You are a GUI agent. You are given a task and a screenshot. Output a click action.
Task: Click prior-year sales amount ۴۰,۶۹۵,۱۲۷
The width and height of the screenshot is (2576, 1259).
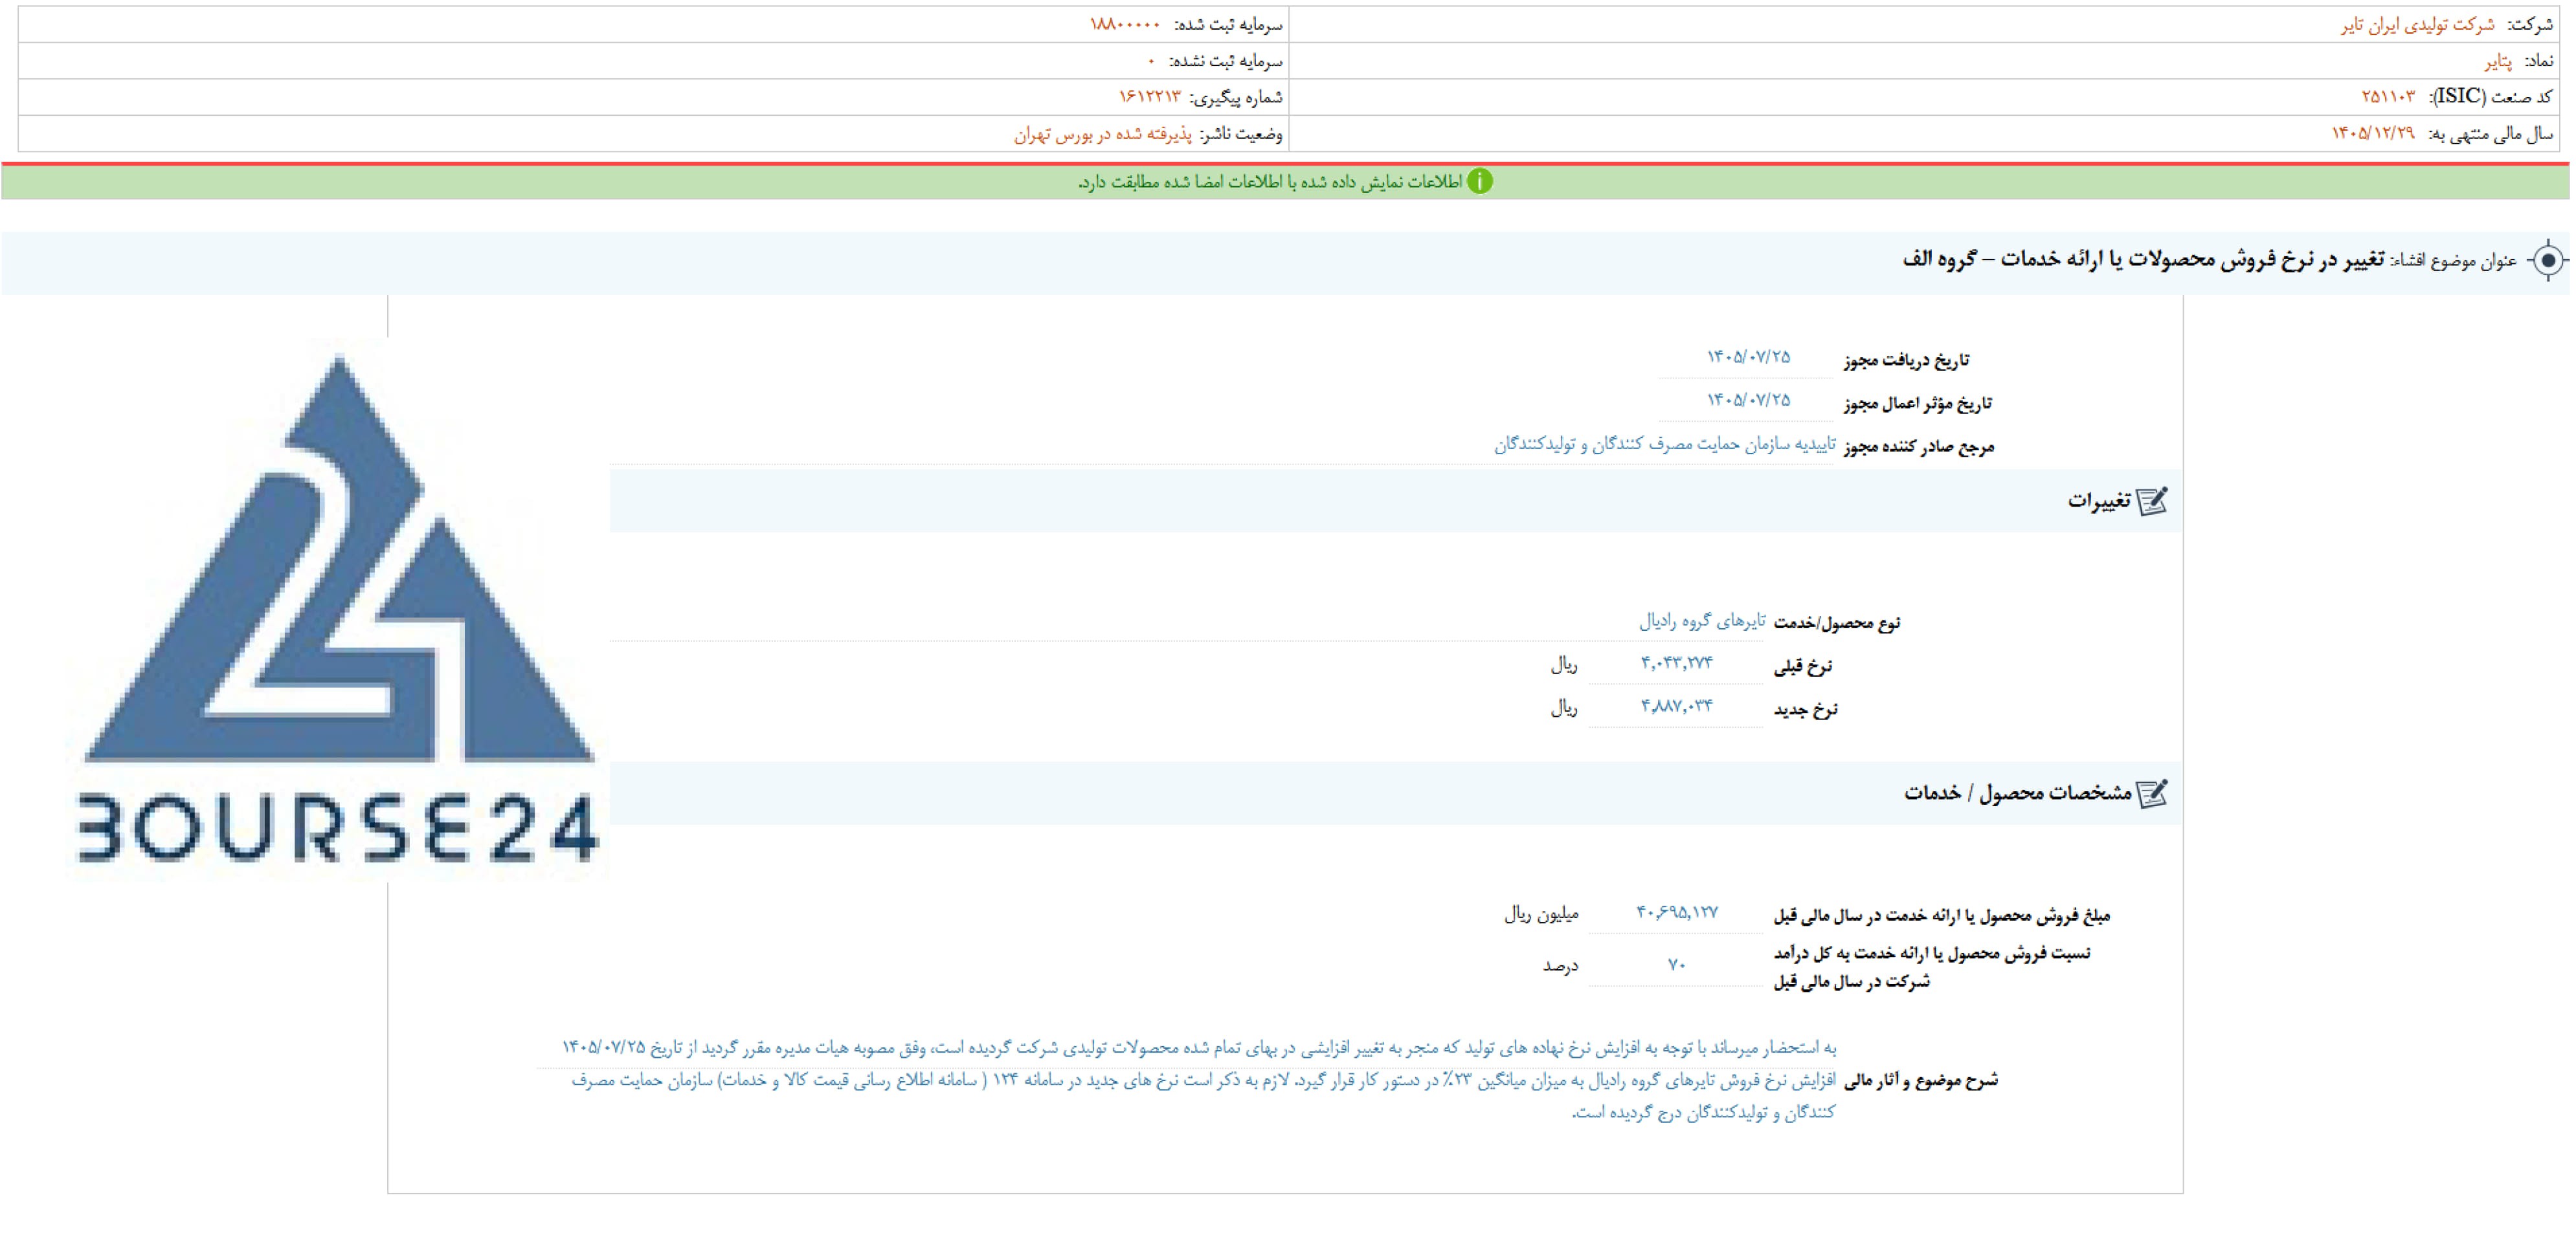1677,912
